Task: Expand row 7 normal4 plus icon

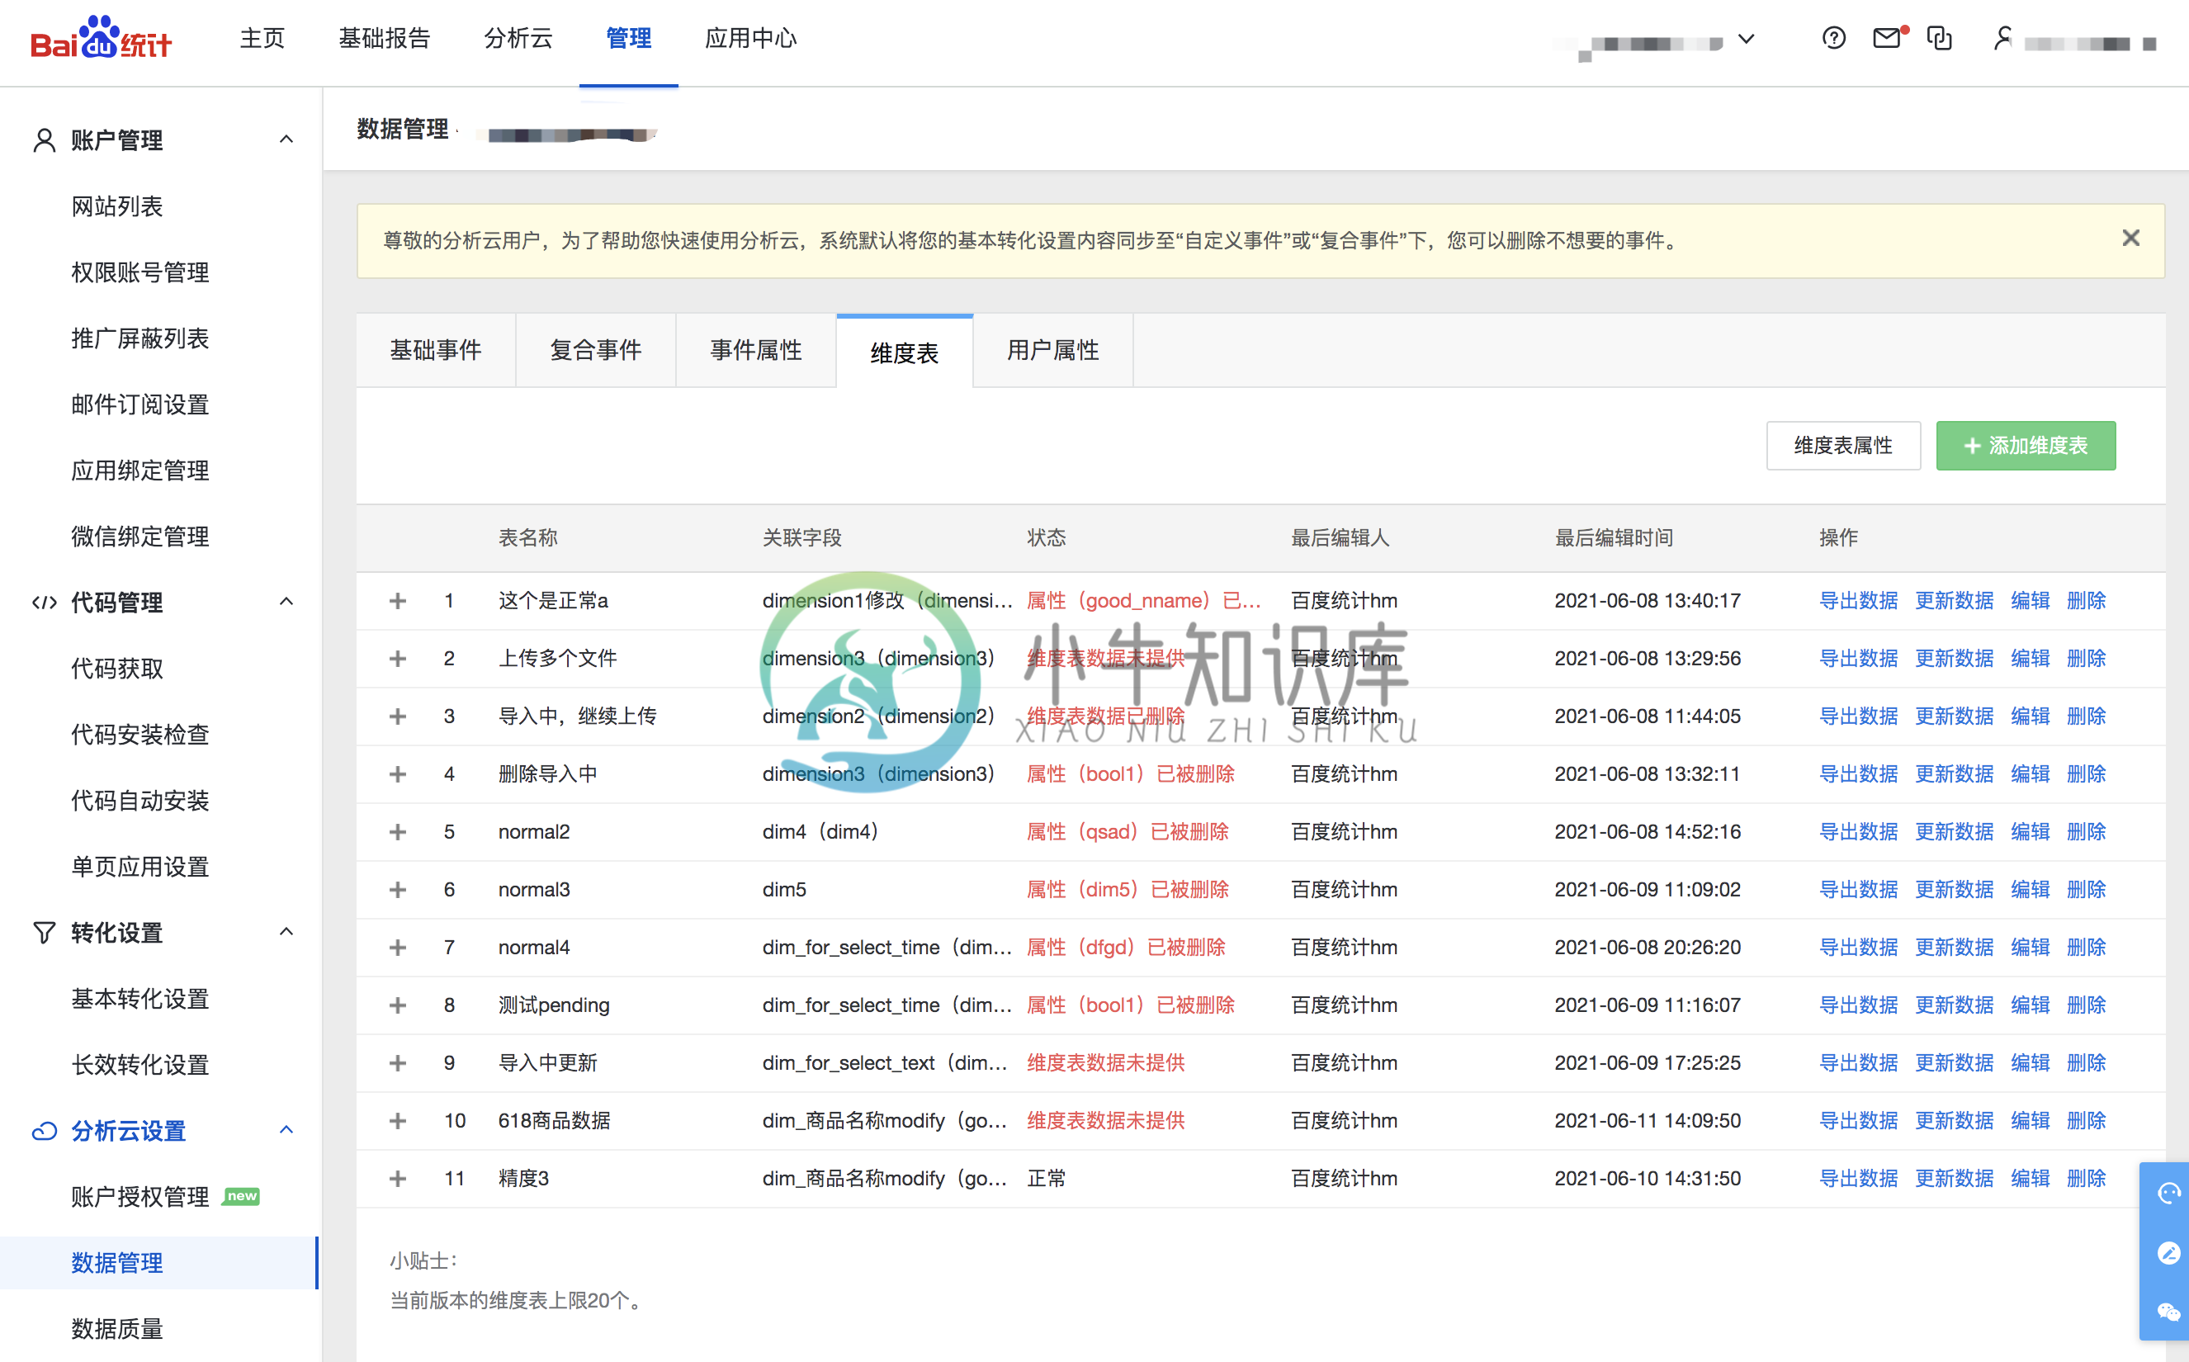Action: pos(397,947)
